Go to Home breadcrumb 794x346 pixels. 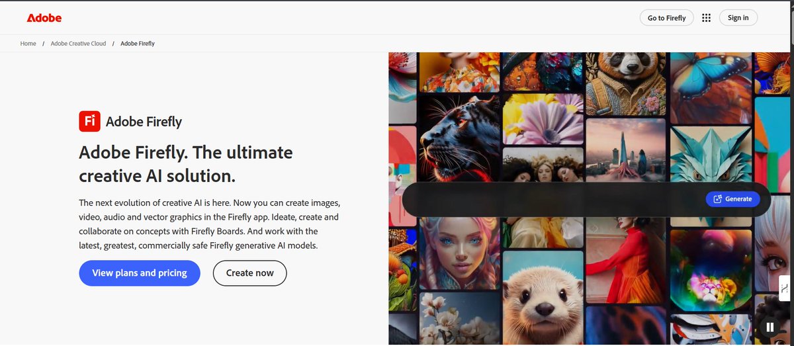click(28, 44)
